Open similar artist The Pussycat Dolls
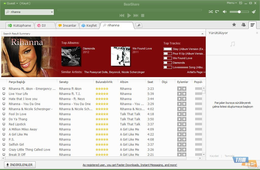This screenshot has width=260, height=170. [x=96, y=72]
